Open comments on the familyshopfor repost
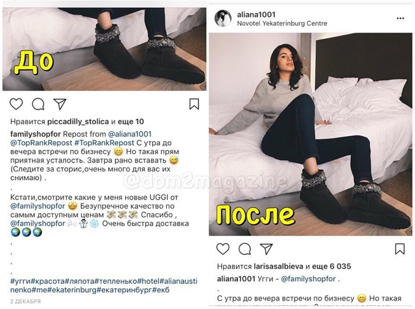The width and height of the screenshot is (415, 309). tap(38, 104)
